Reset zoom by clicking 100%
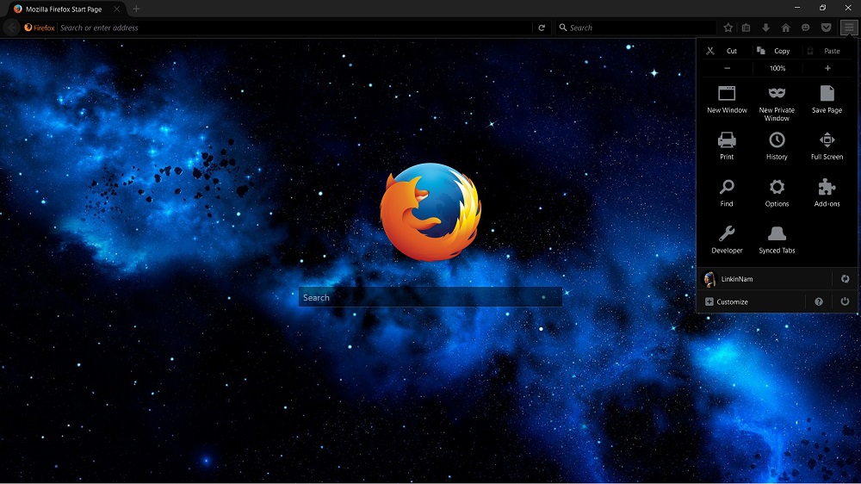This screenshot has width=861, height=484. click(777, 68)
